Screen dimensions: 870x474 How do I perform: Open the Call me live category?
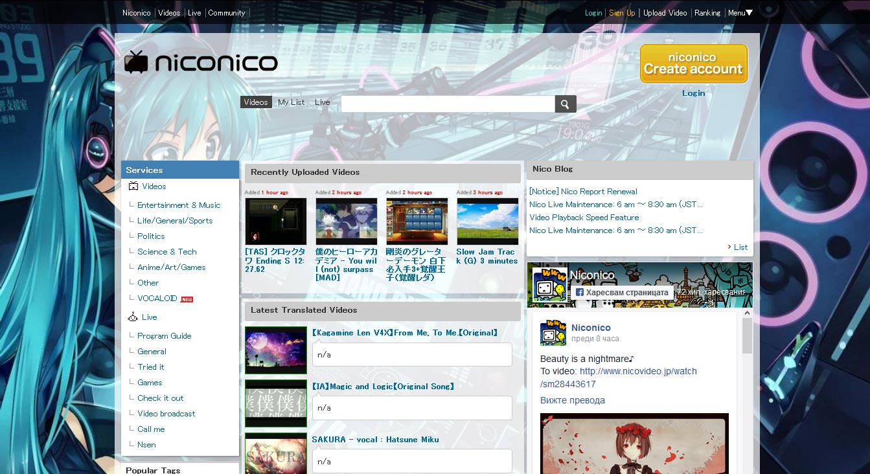151,429
